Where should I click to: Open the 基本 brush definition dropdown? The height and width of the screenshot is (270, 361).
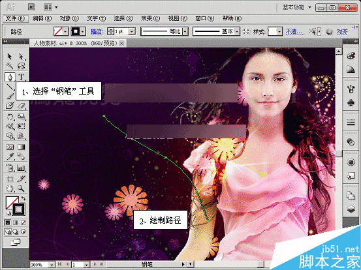pos(237,31)
